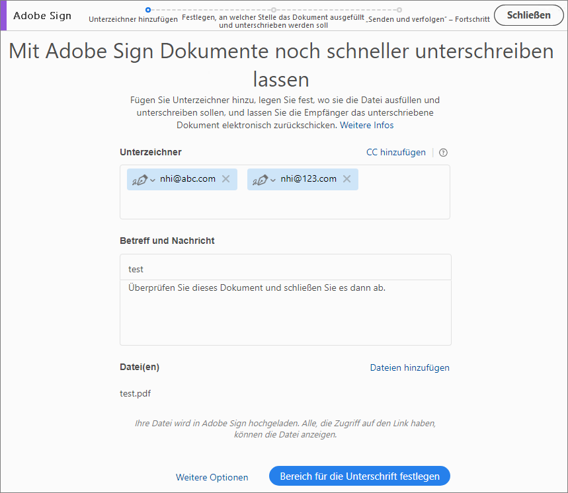Click the third progress step circle
568x493 pixels.
[399, 10]
